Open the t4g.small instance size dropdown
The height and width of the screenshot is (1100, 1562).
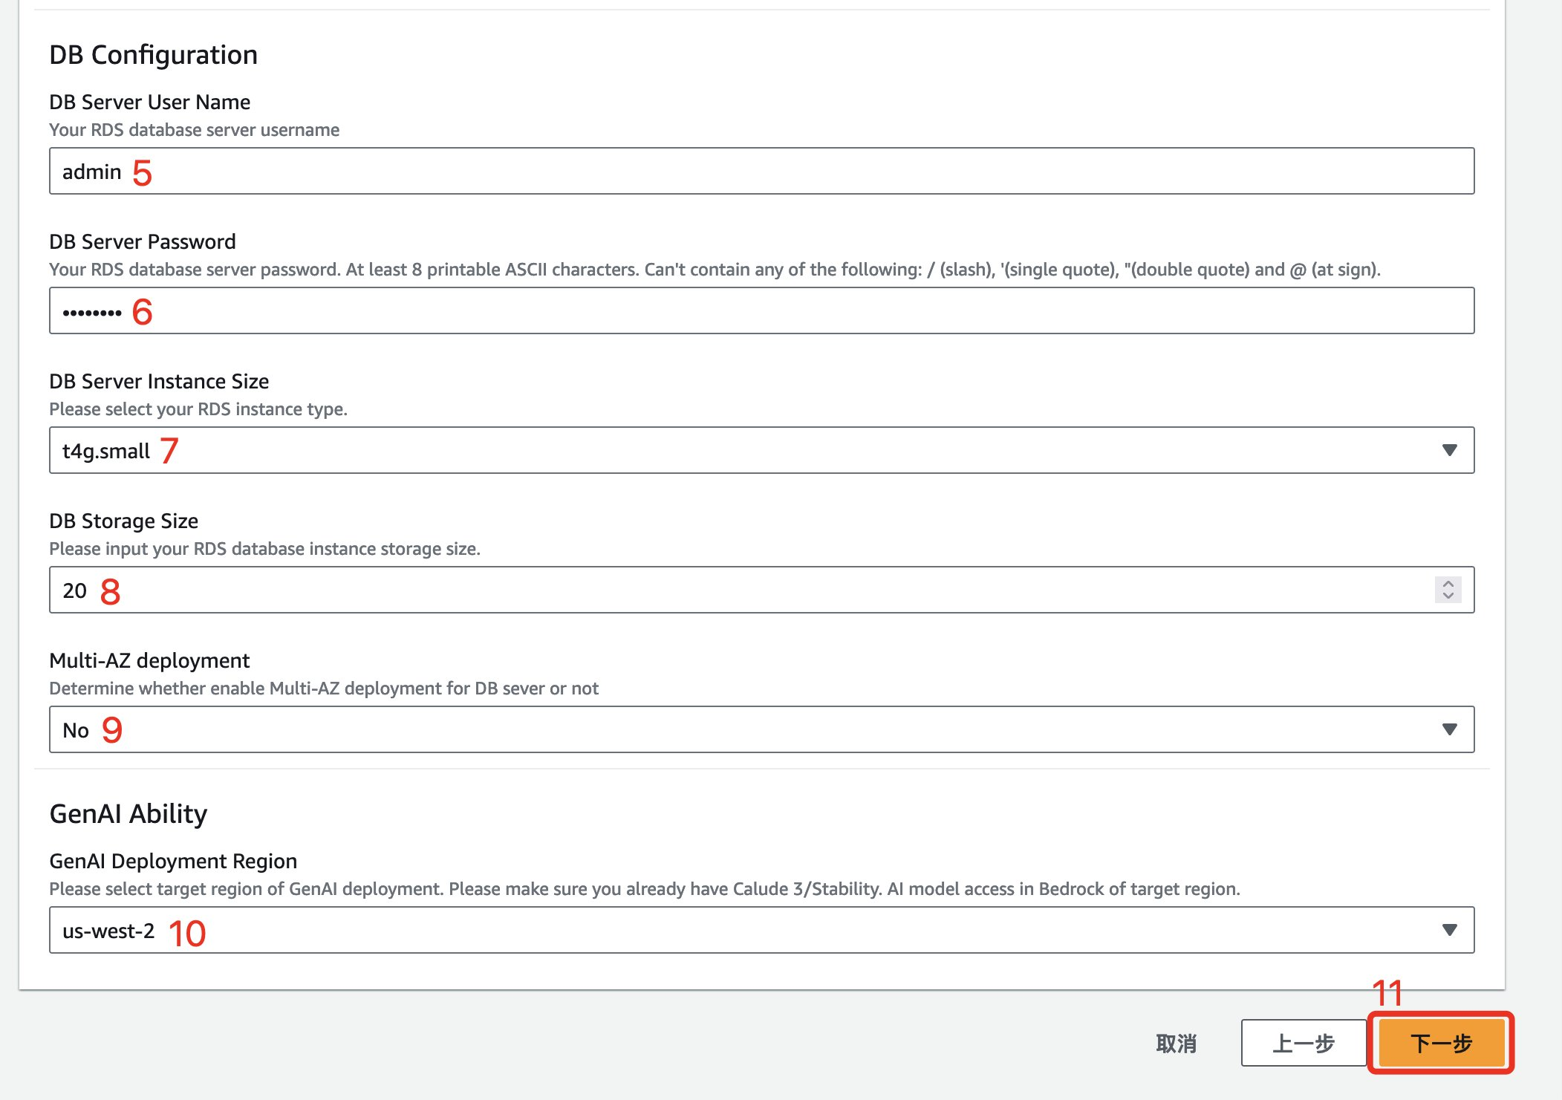743,450
